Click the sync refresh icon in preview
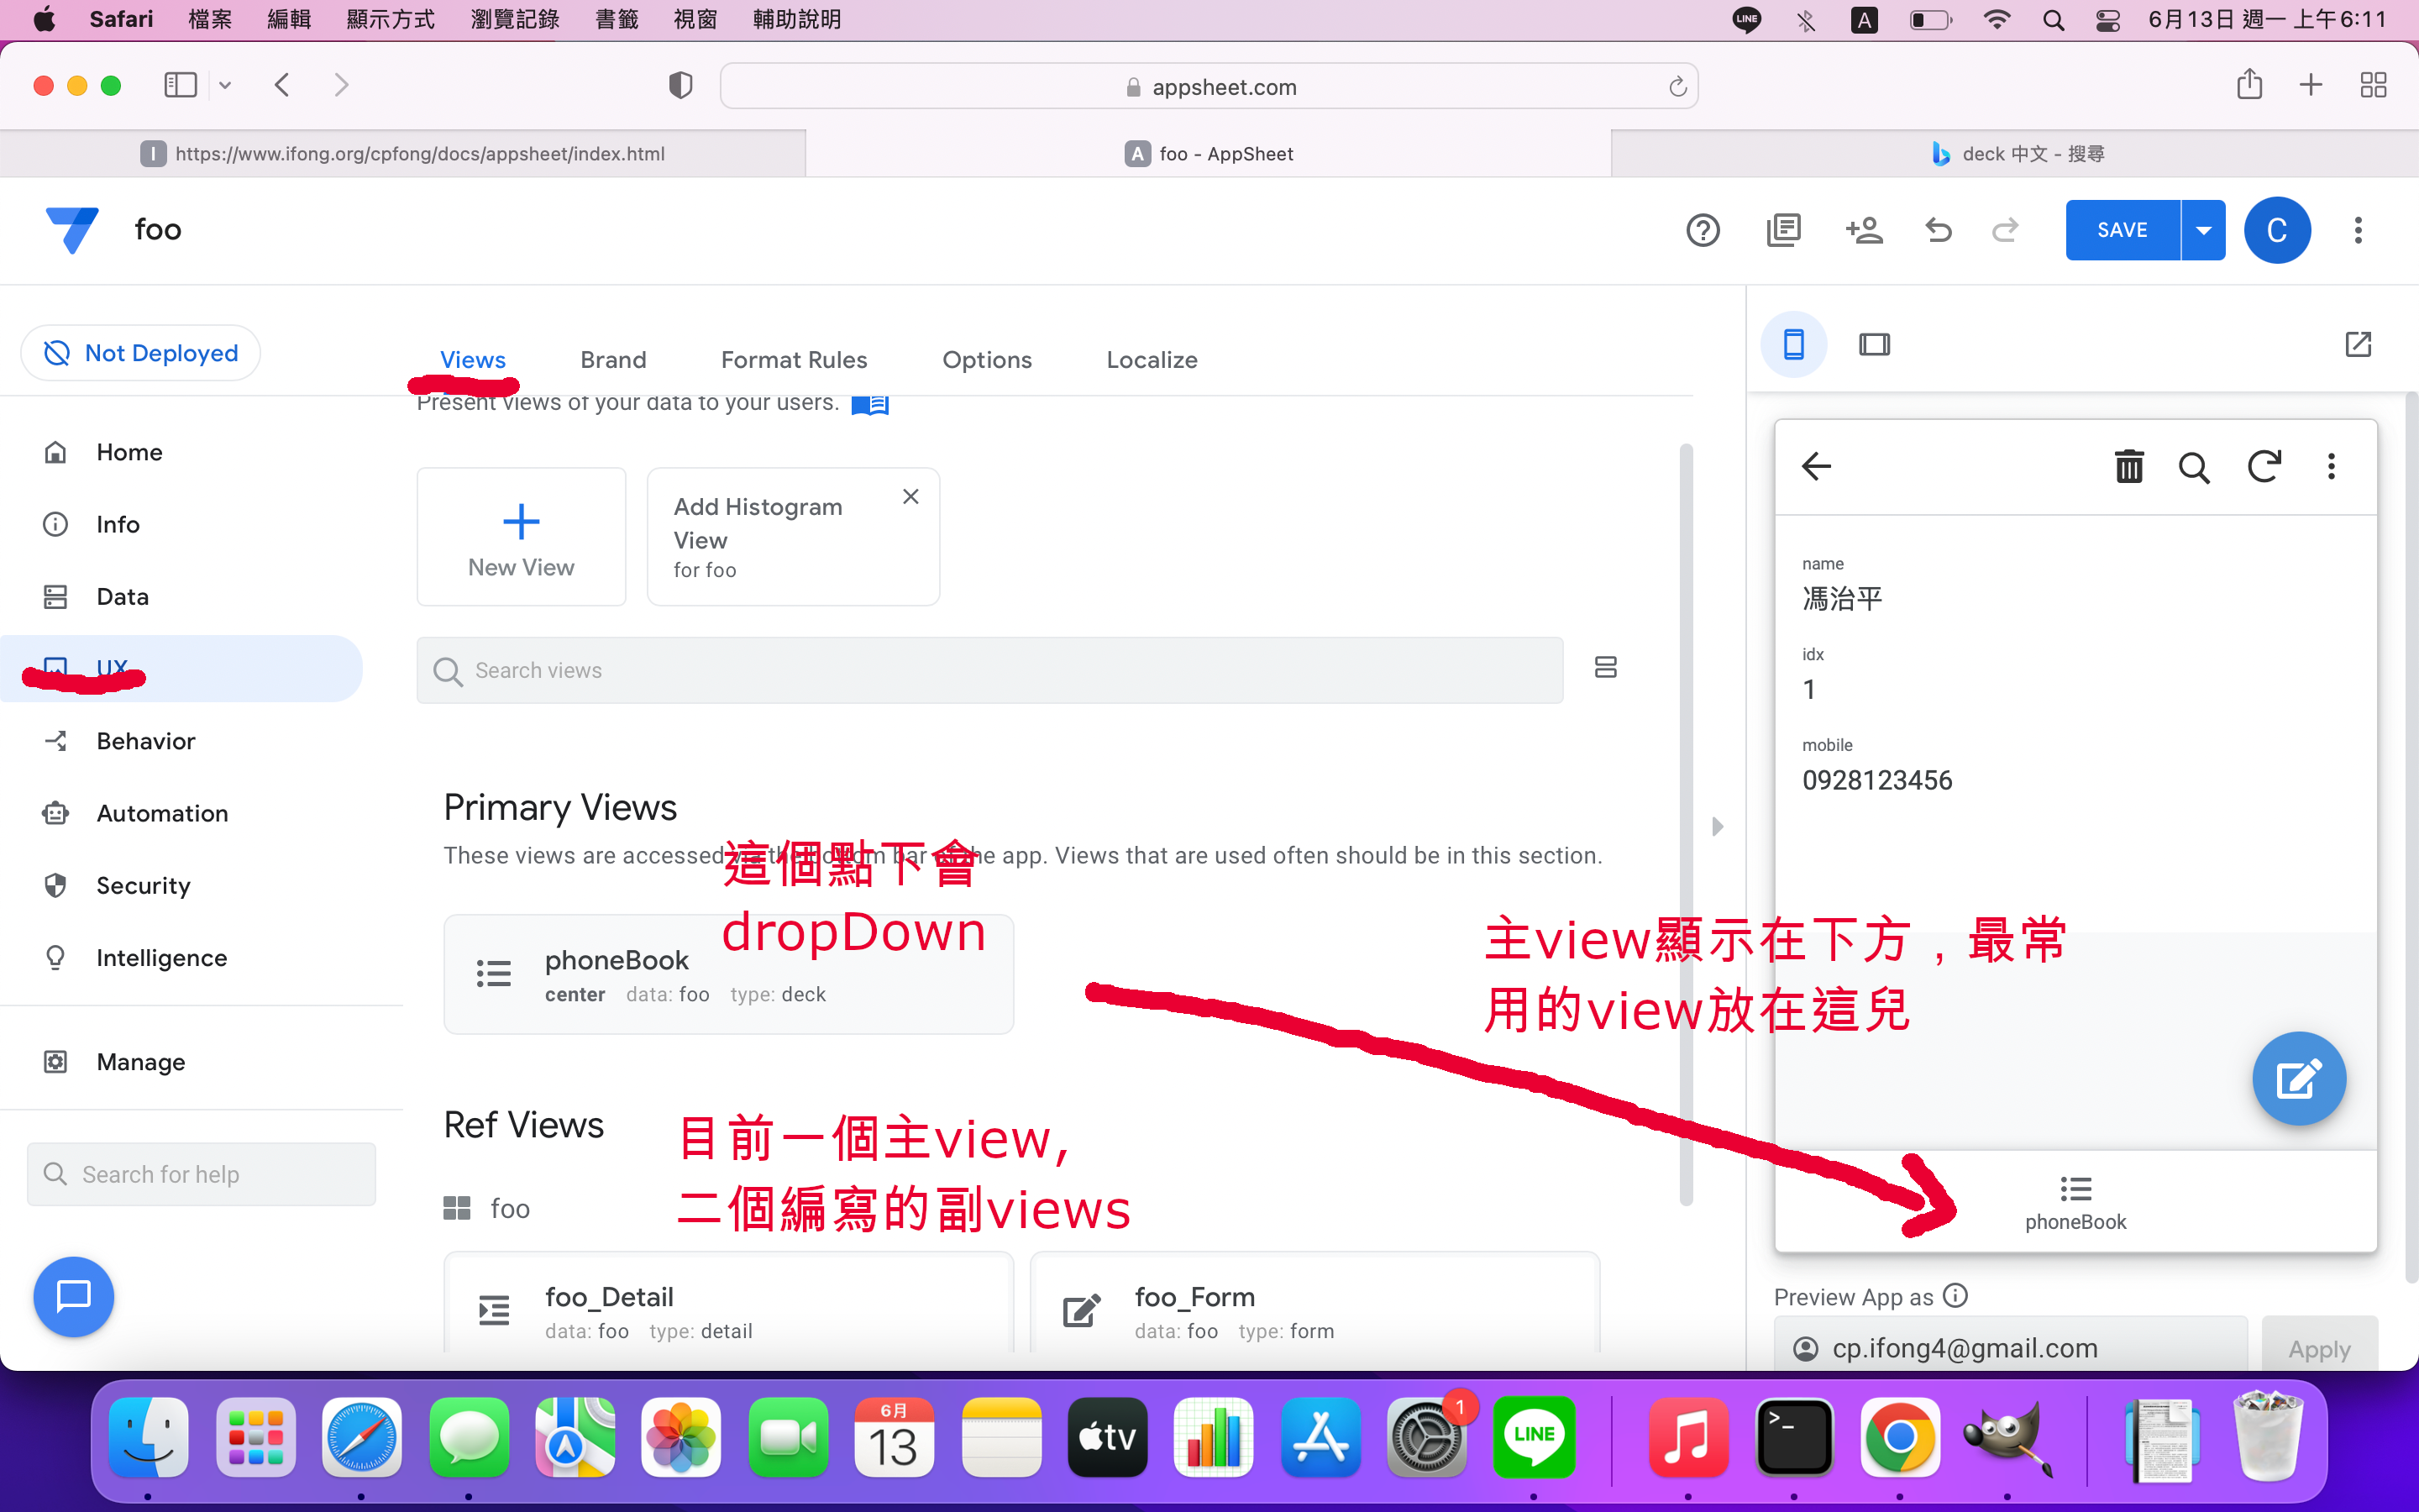 click(x=2263, y=467)
